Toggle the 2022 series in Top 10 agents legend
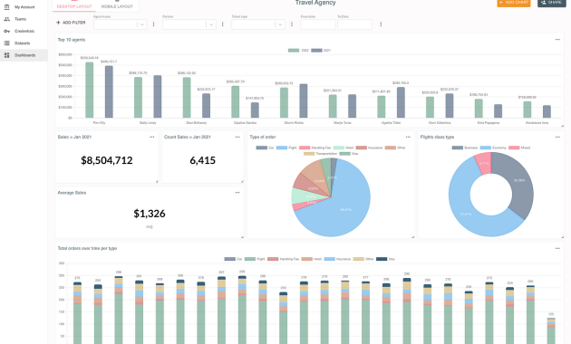This screenshot has height=344, width=571. (298, 50)
